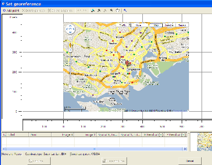Click the Coordinate type status bar entry
212x165 pixels.
coord(46,154)
